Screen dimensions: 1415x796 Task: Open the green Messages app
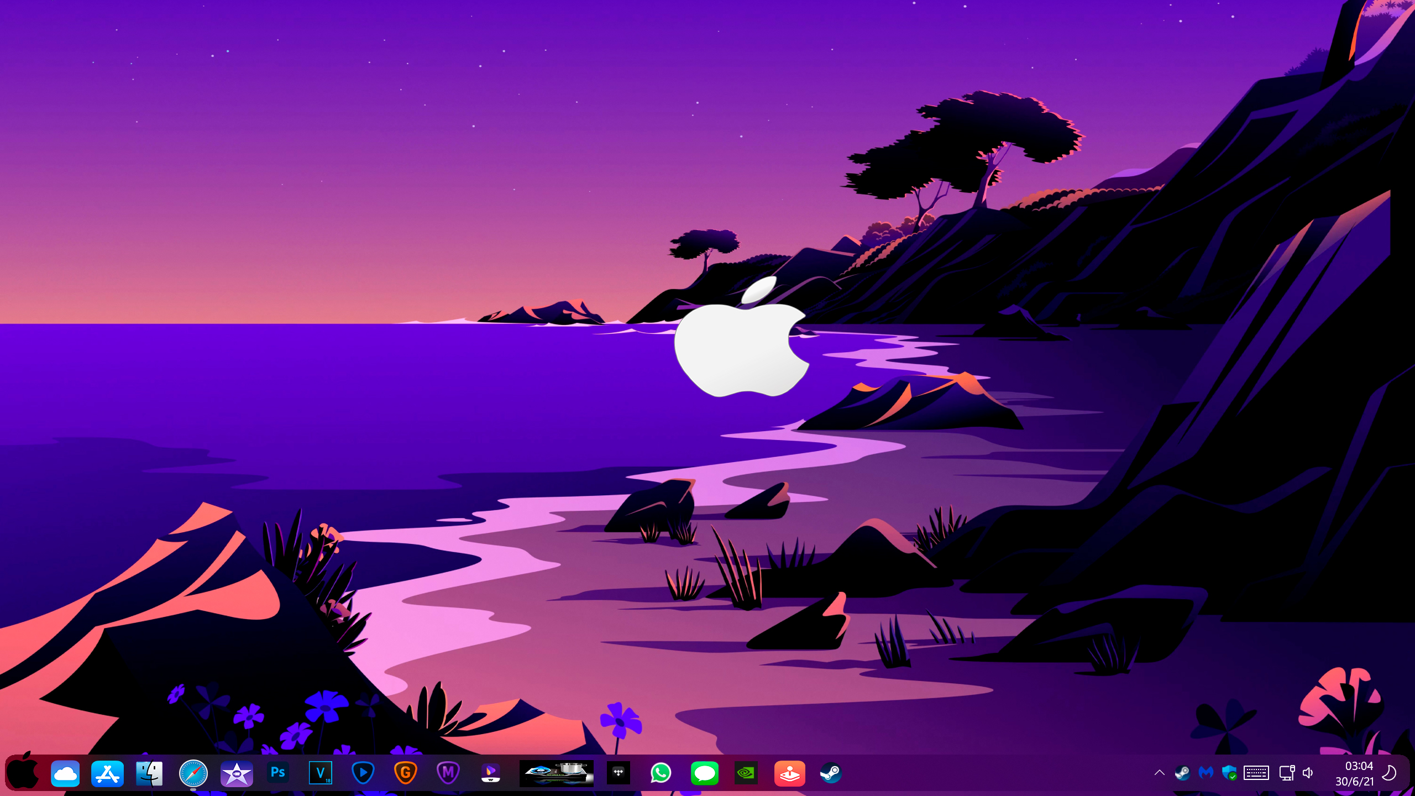click(x=704, y=773)
